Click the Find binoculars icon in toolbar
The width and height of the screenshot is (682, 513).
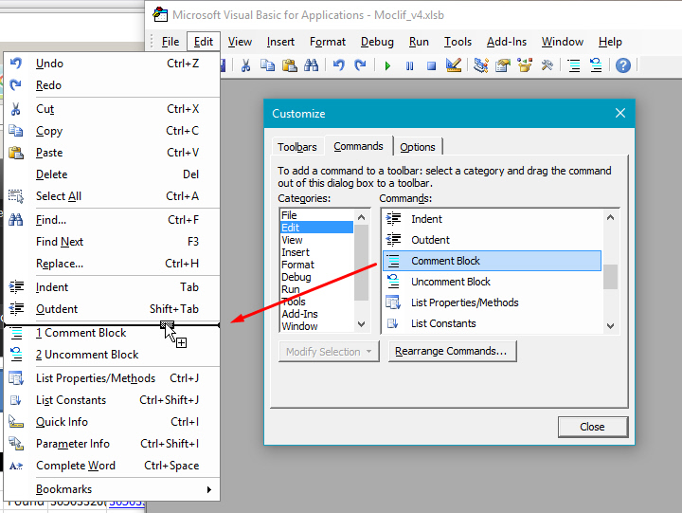[313, 65]
